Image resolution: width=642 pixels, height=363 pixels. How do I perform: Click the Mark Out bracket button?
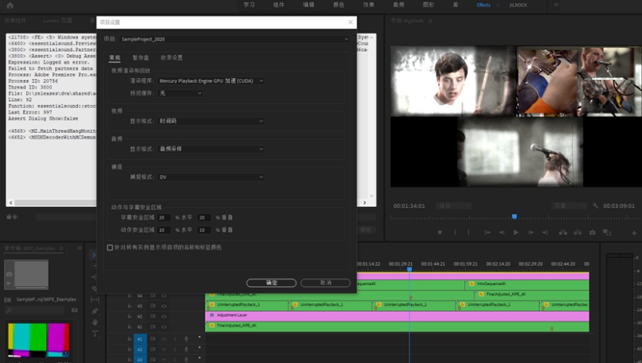coord(469,232)
